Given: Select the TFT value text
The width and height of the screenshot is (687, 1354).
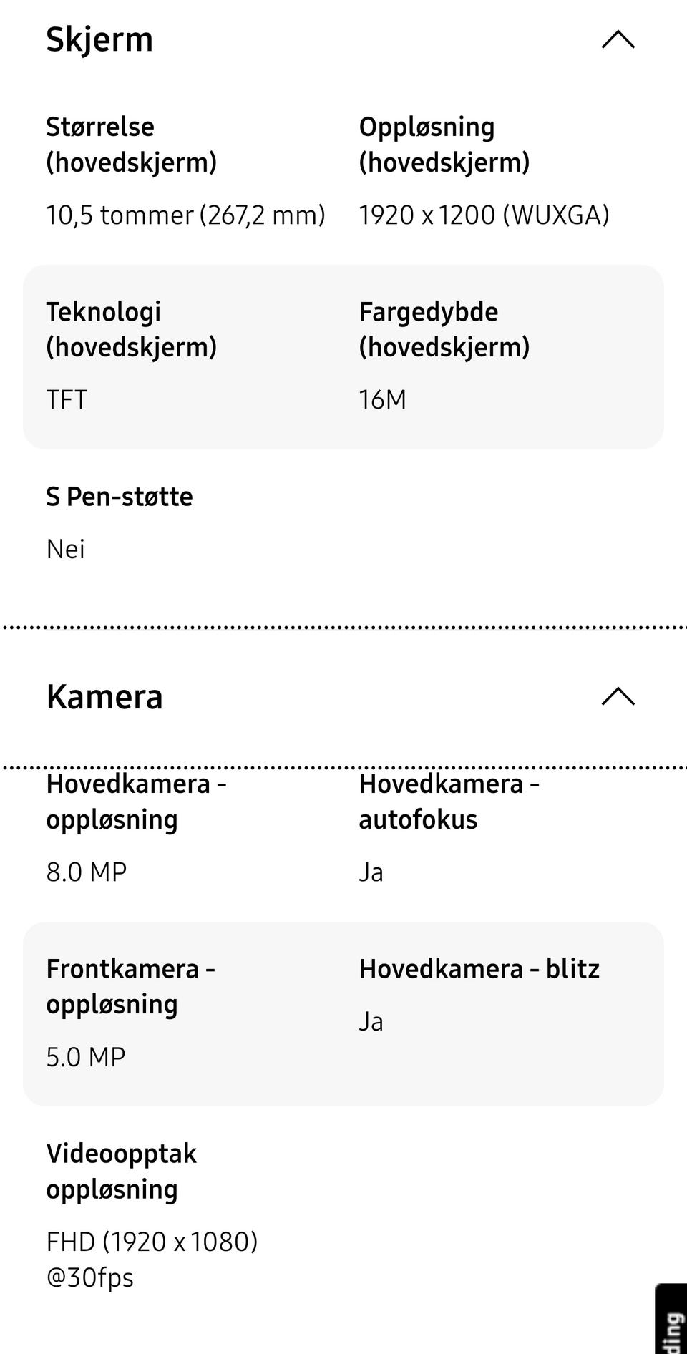Looking at the screenshot, I should click(67, 400).
